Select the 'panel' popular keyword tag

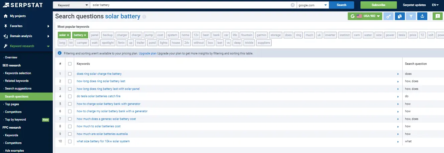pos(95,35)
